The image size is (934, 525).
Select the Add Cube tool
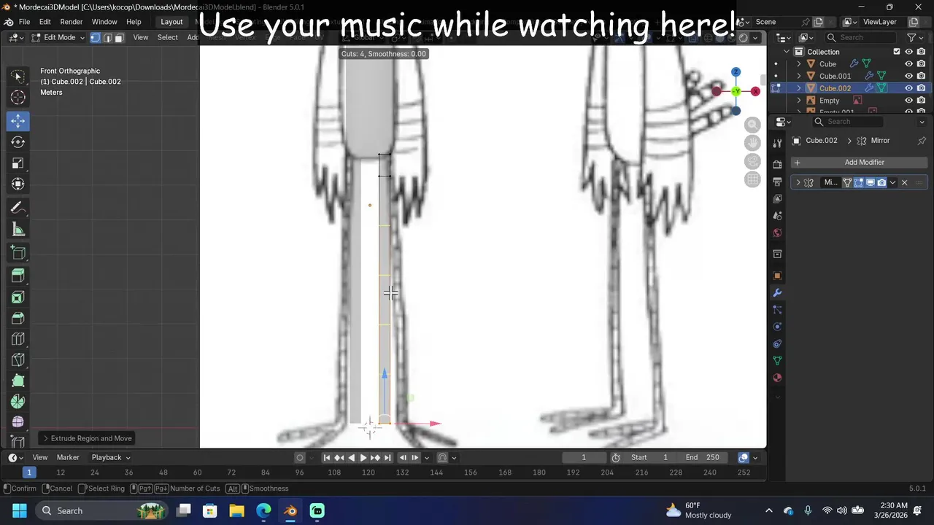pos(18,252)
